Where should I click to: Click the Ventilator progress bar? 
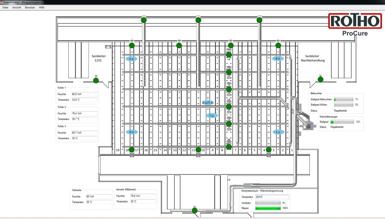point(268,203)
